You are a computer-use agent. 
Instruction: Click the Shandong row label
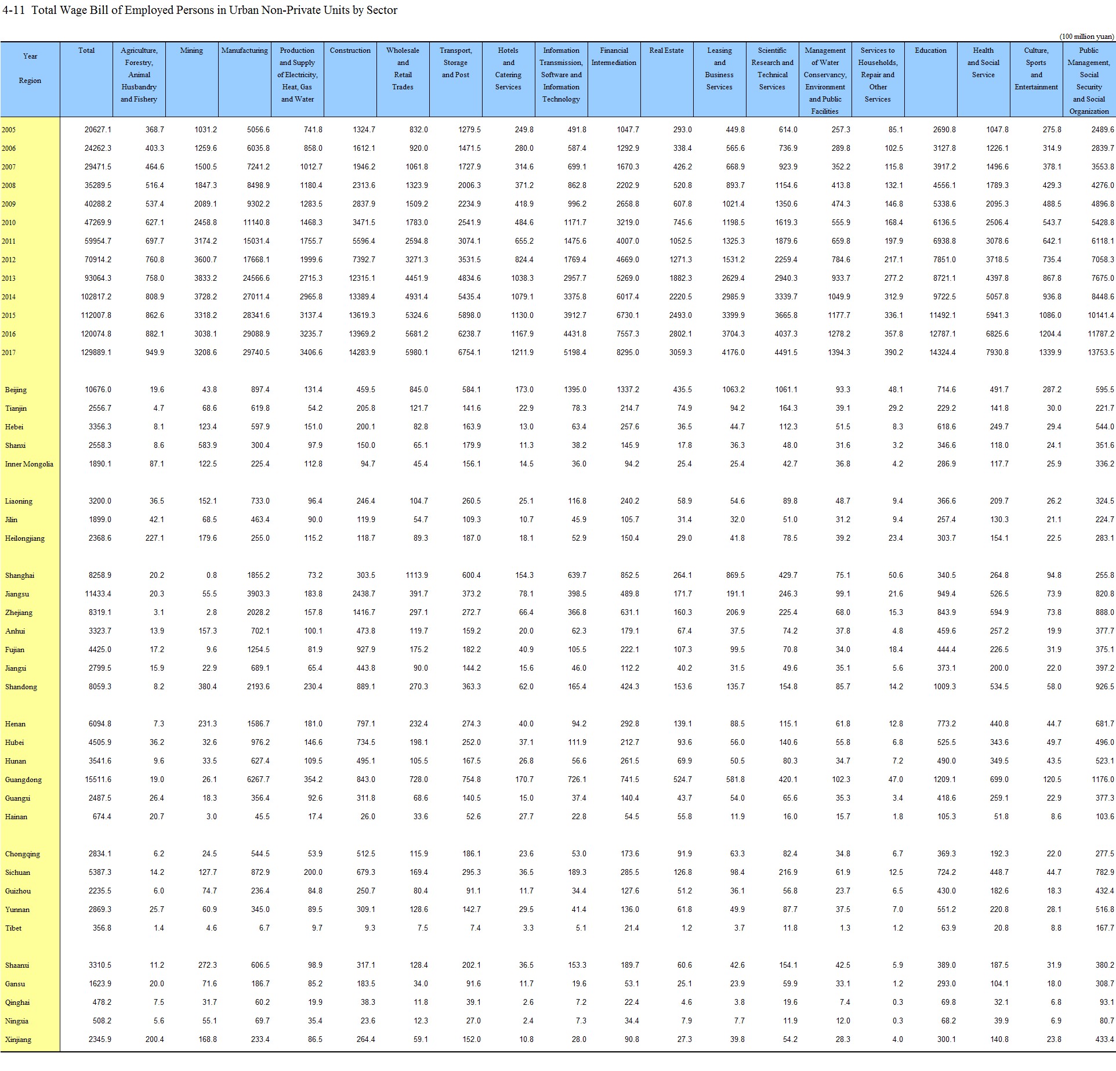pos(21,687)
